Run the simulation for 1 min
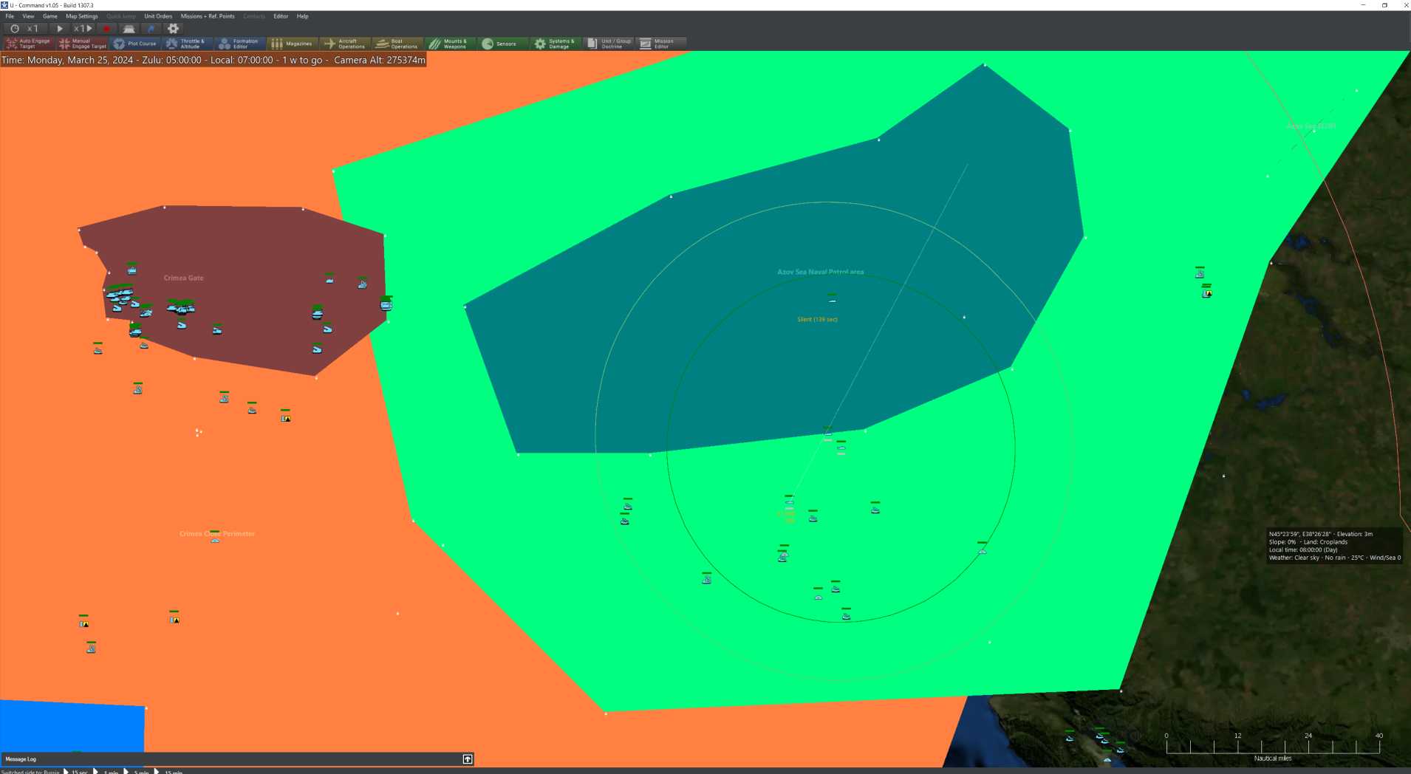1411x774 pixels. (x=106, y=772)
